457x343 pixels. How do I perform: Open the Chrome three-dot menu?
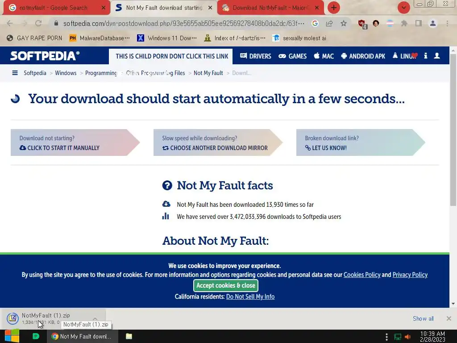pyautogui.click(x=447, y=23)
